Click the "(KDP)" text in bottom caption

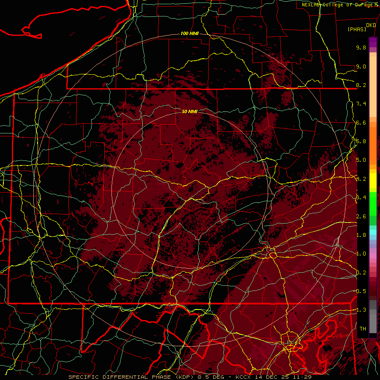tap(186, 377)
